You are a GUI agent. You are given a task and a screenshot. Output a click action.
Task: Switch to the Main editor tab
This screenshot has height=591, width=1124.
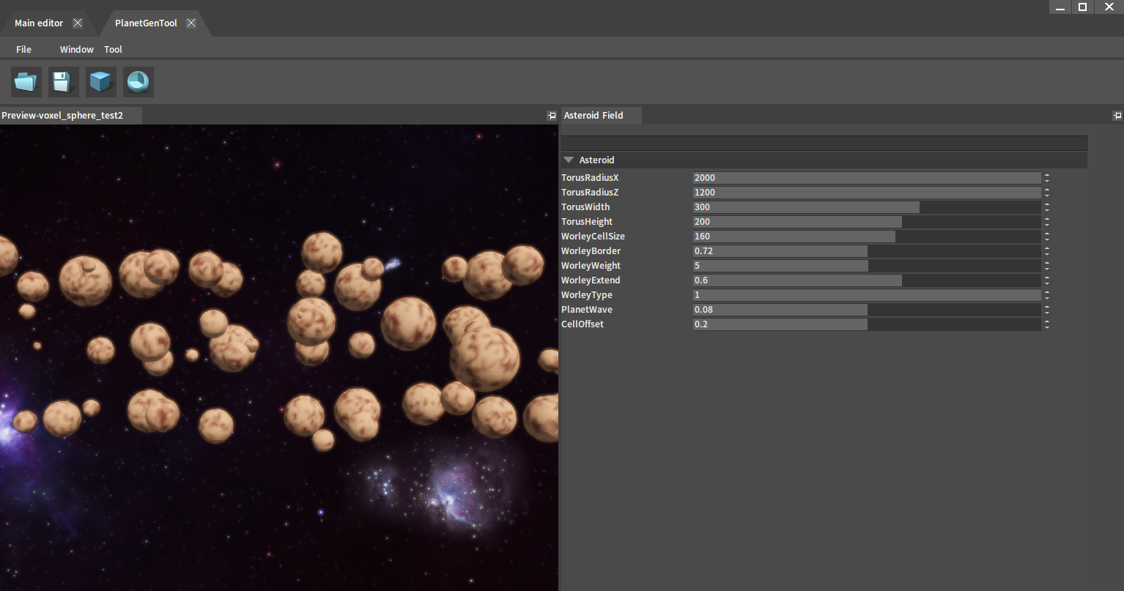[39, 23]
